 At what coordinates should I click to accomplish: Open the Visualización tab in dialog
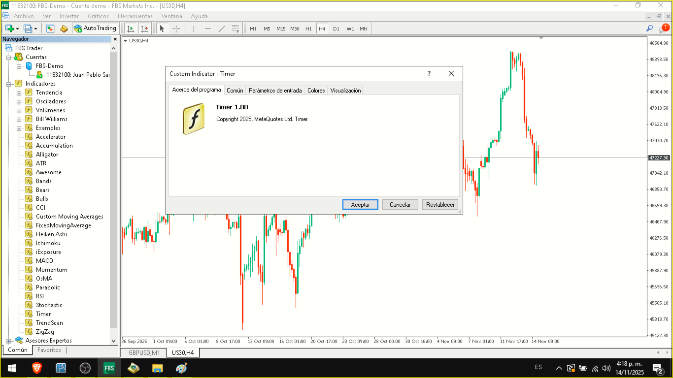(x=345, y=91)
